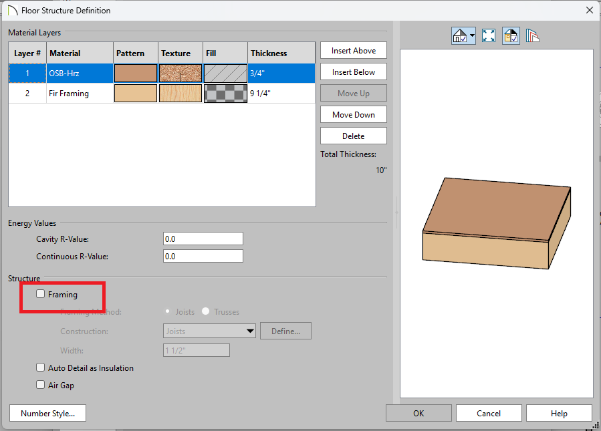This screenshot has height=431, width=601.
Task: Click the Fill Window arrows icon
Action: (x=487, y=36)
